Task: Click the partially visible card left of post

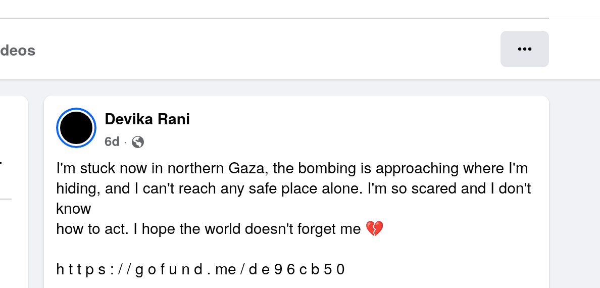Action: [14, 192]
